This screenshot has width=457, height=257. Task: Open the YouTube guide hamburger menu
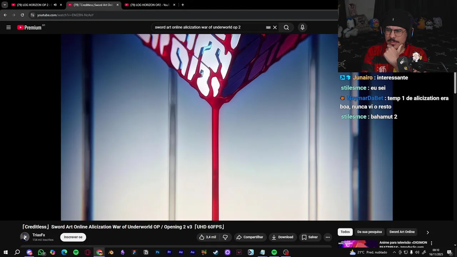(x=9, y=27)
